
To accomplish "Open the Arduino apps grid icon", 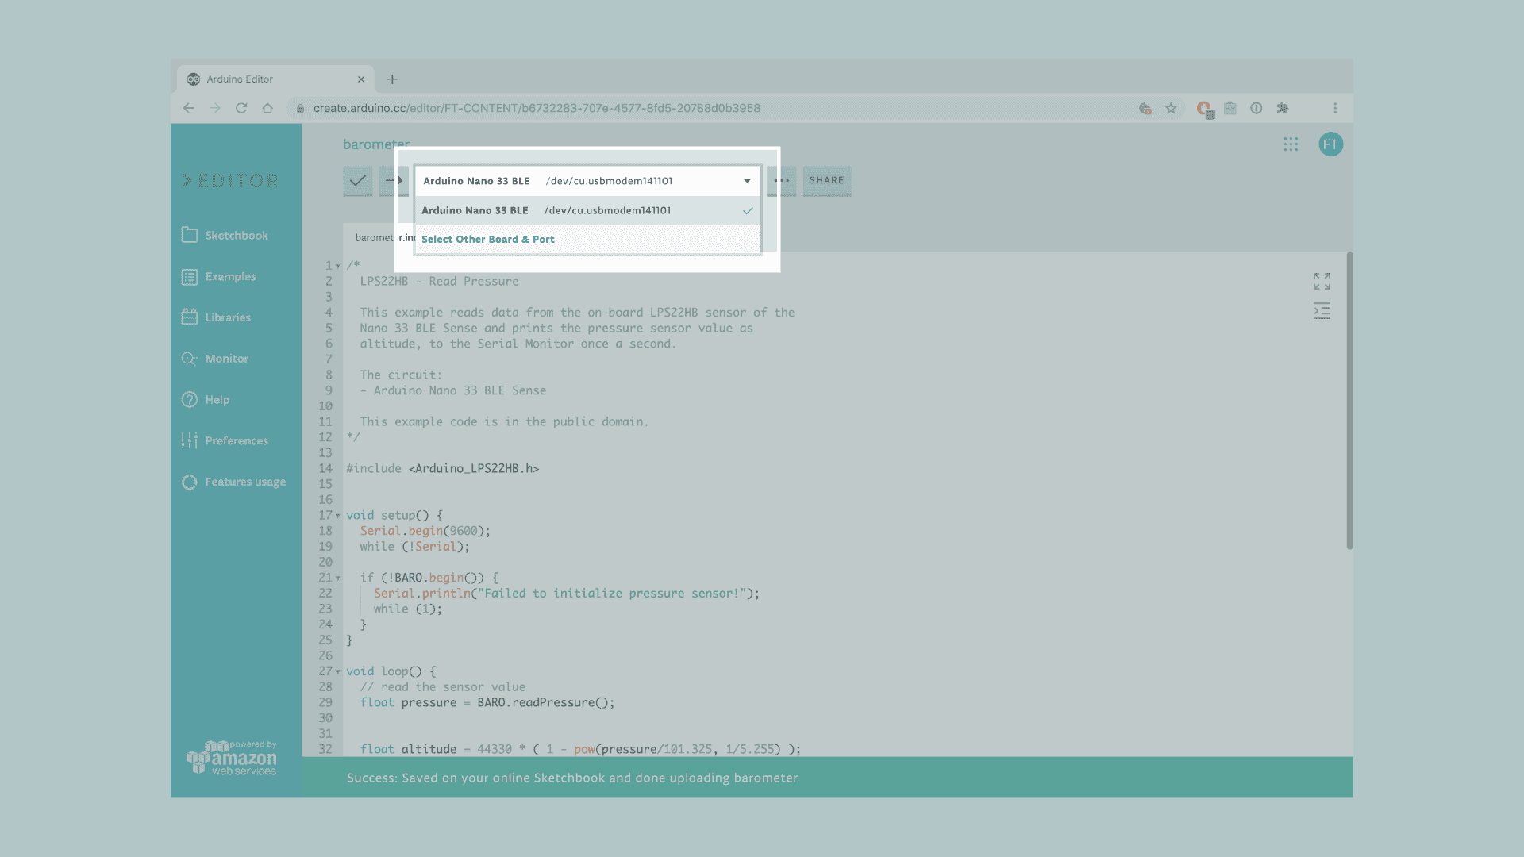I will [x=1291, y=144].
